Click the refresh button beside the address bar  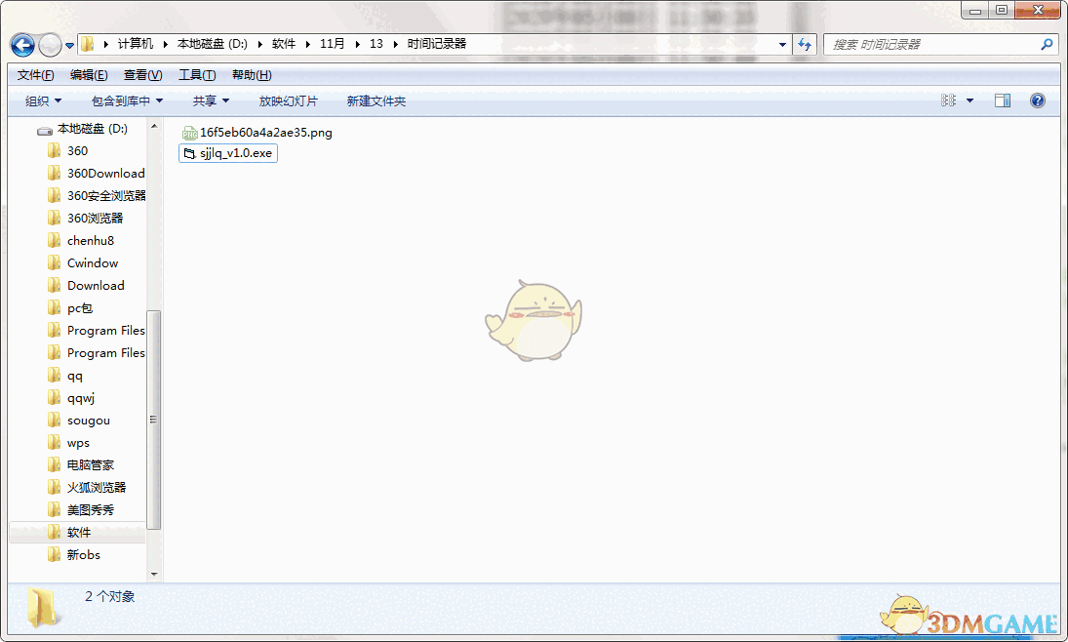805,44
